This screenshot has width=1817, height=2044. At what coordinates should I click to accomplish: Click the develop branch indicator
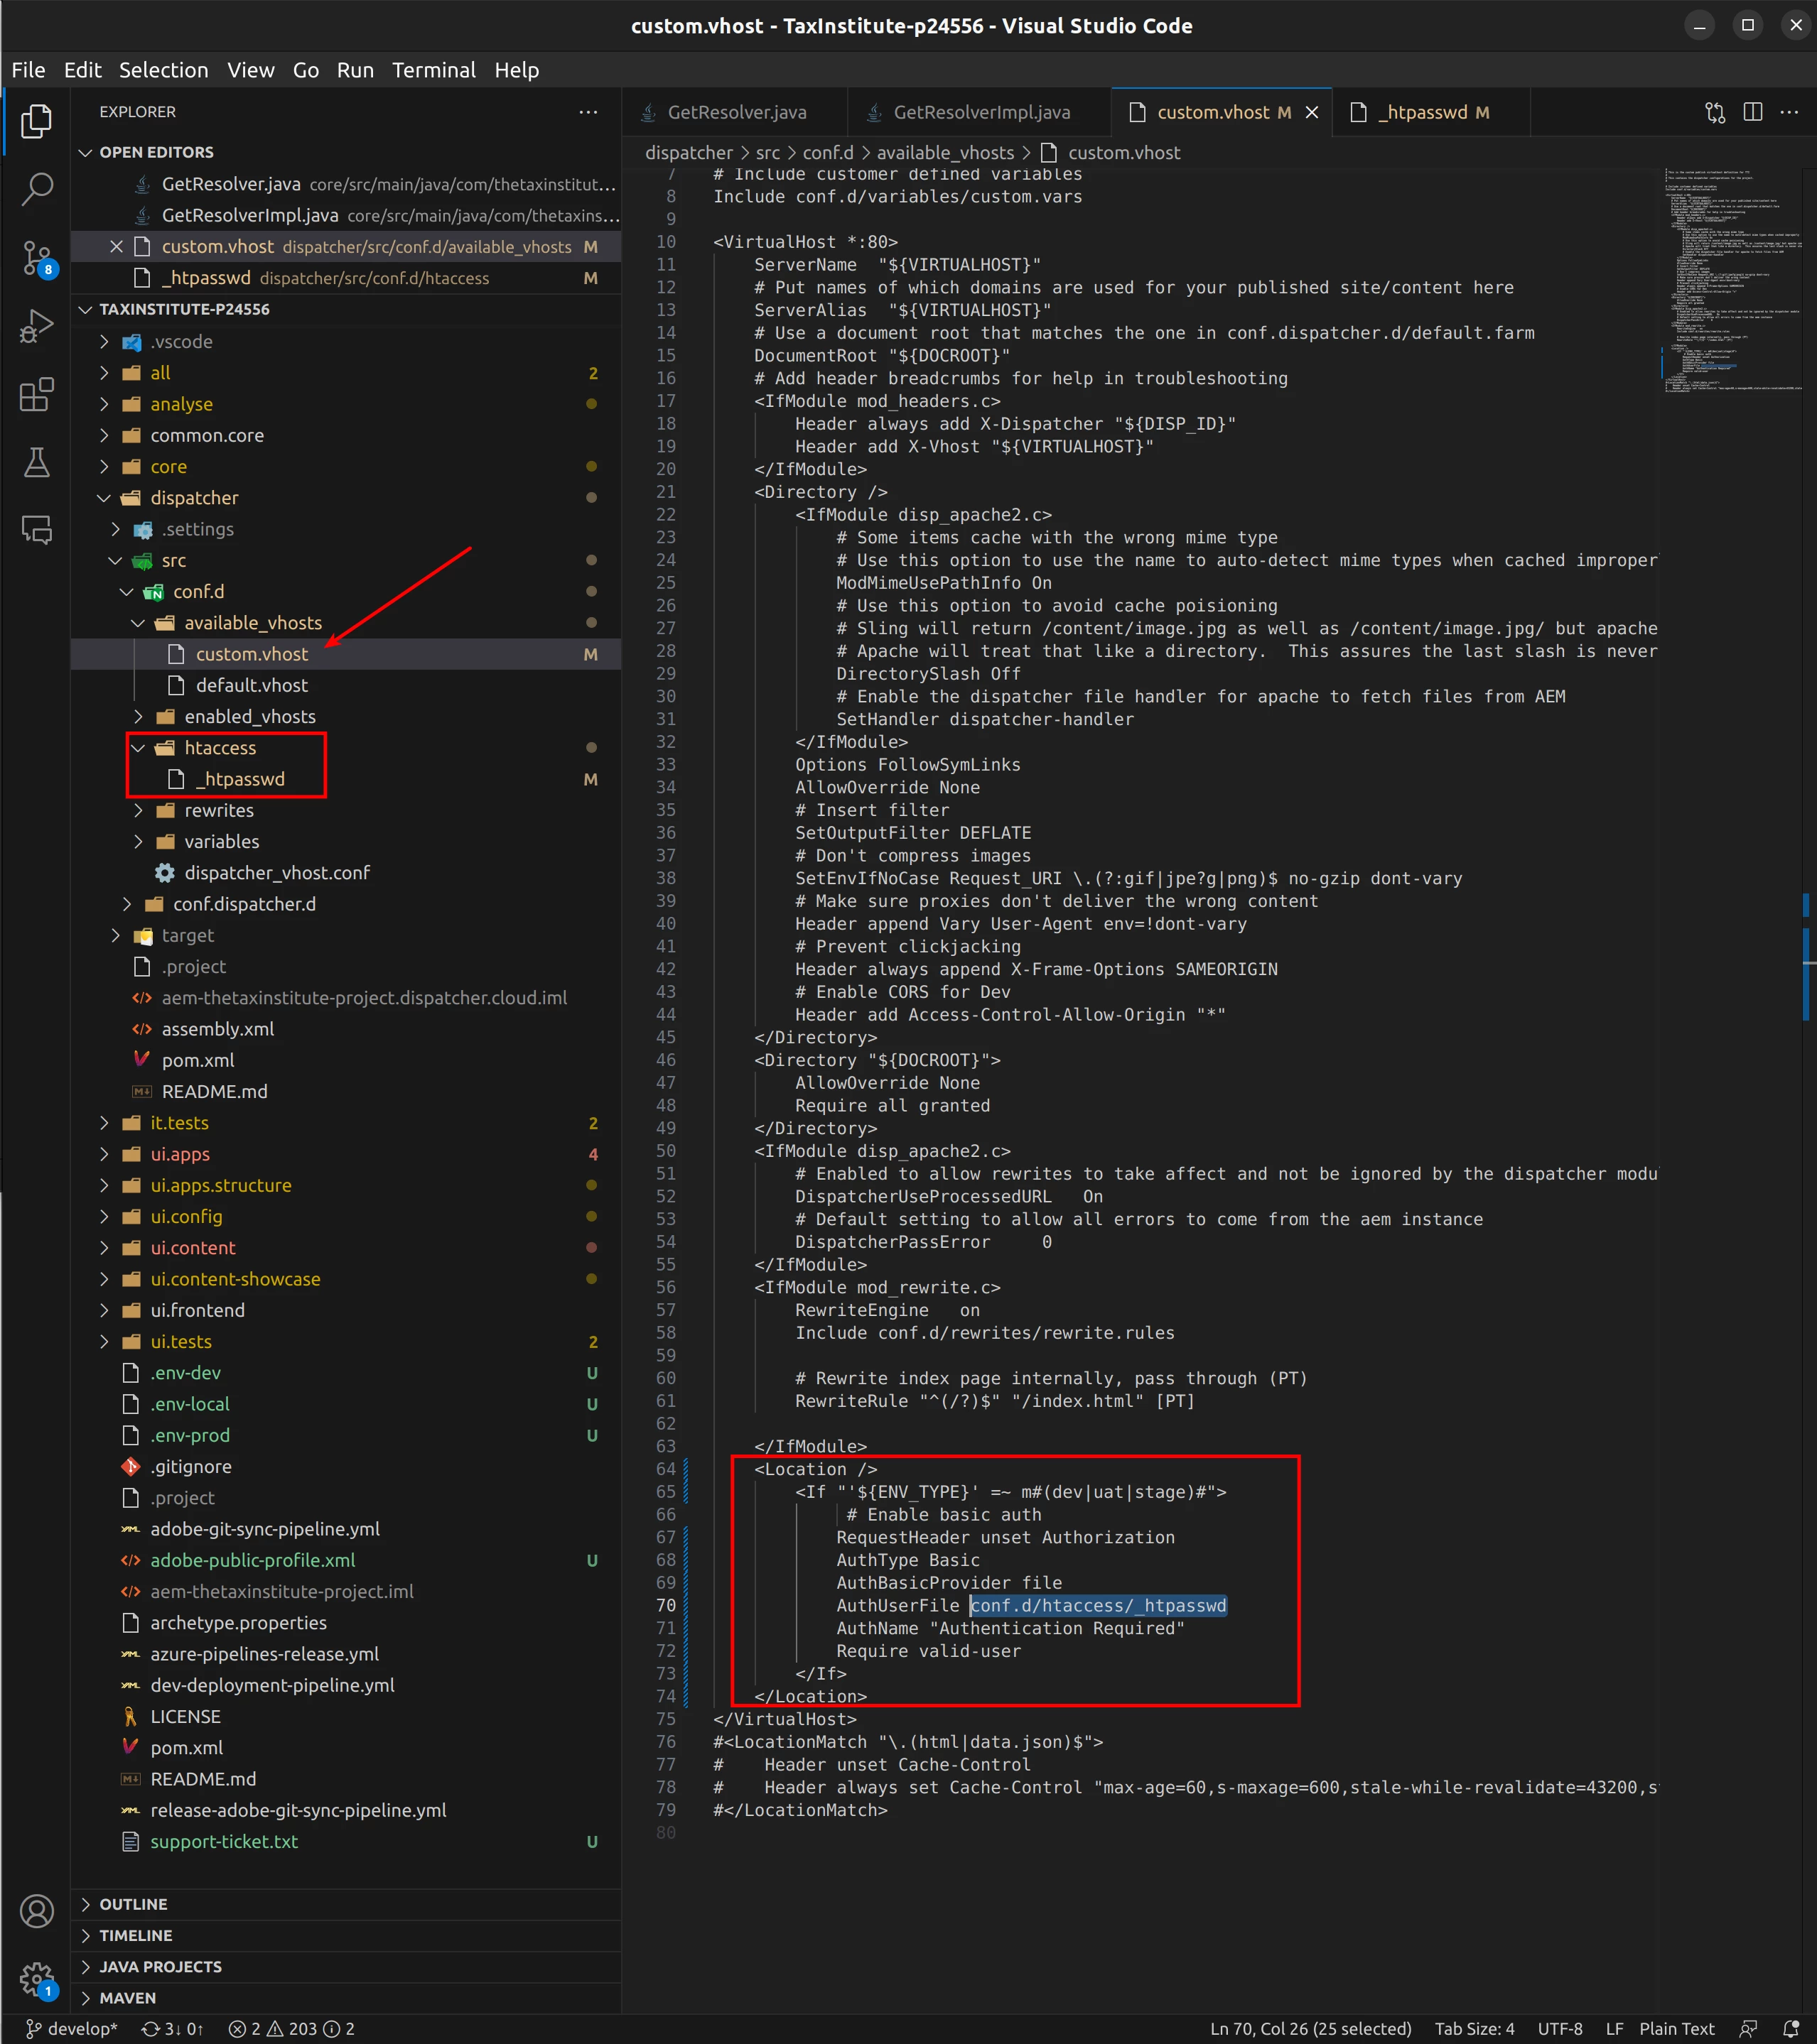pos(72,2028)
